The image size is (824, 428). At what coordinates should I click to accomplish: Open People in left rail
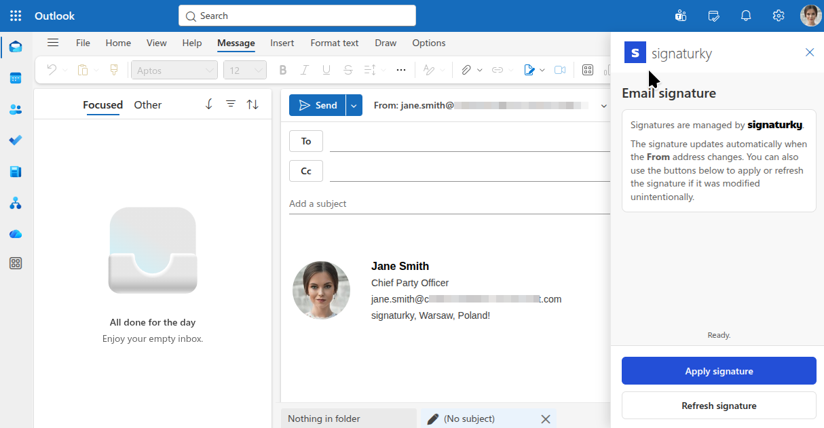16,109
